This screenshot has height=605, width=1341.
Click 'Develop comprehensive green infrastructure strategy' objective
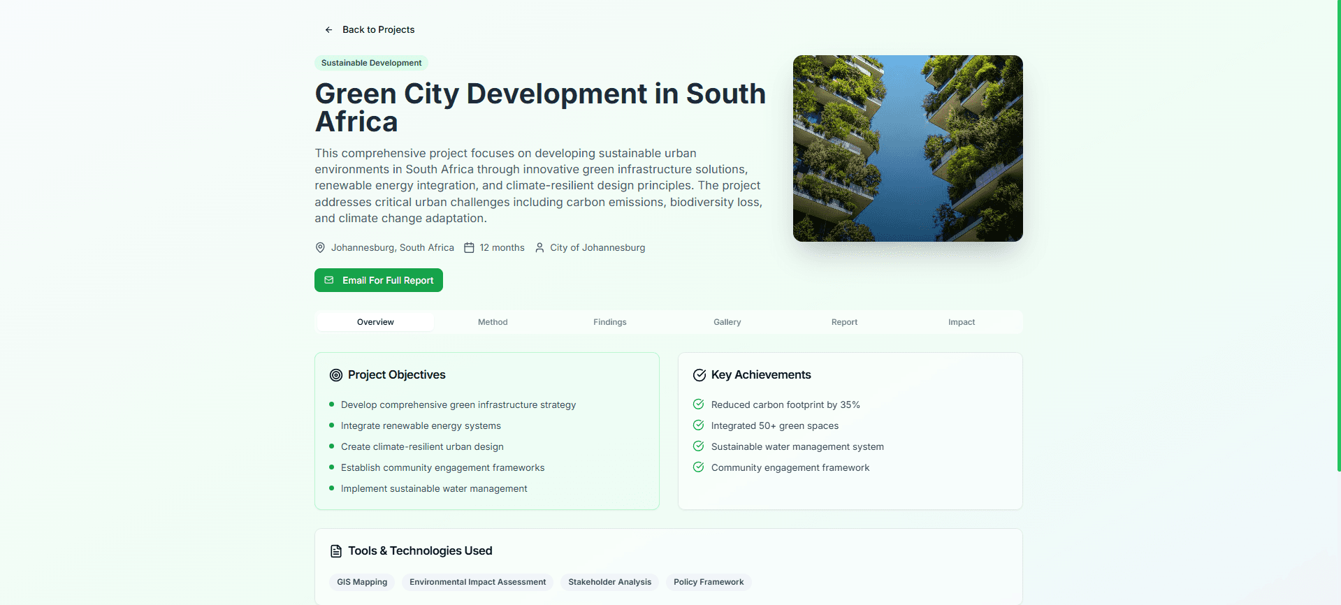(x=458, y=405)
